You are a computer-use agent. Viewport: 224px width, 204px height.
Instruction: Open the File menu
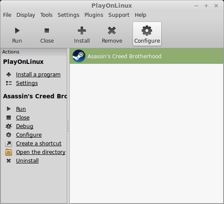click(7, 15)
